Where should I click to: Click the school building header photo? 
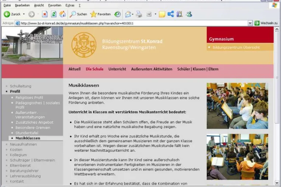coord(32,45)
